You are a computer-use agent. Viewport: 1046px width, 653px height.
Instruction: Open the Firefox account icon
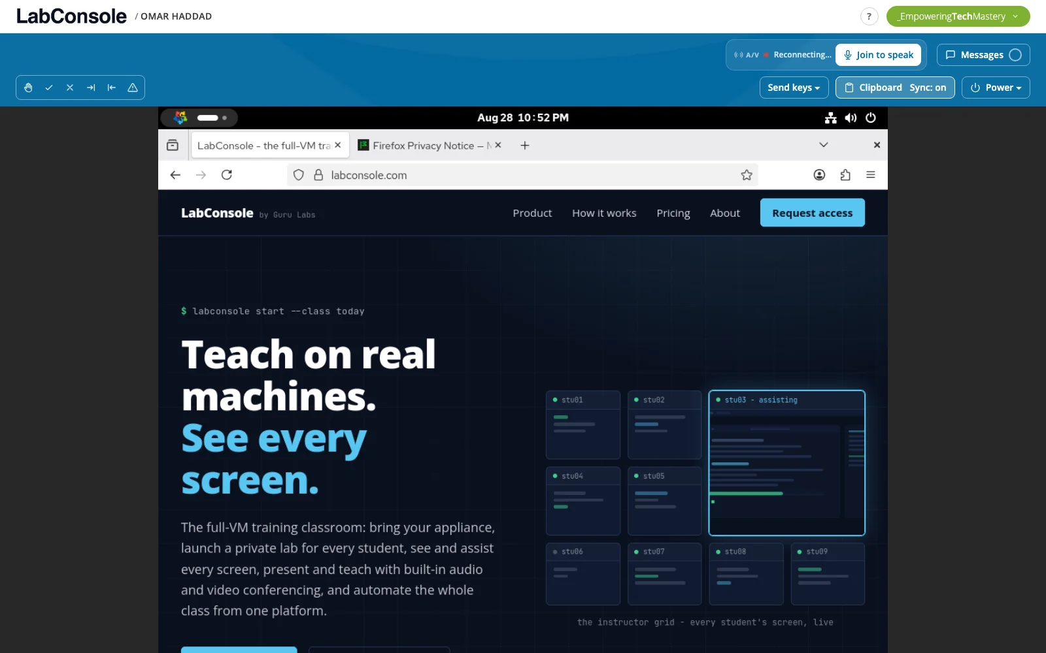[819, 175]
